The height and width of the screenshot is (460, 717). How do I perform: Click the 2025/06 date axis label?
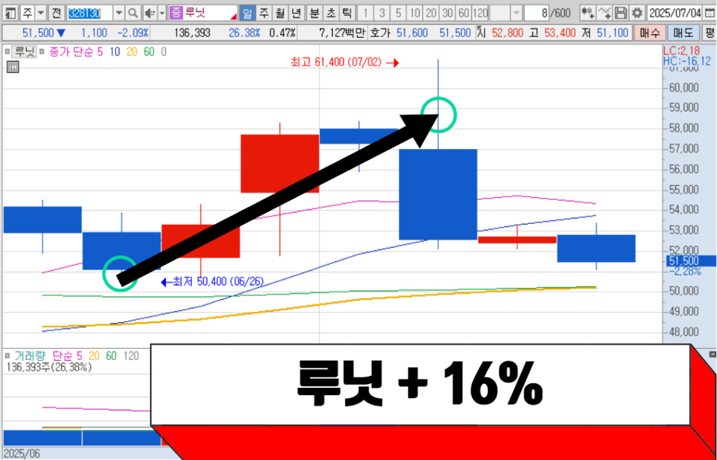21,453
